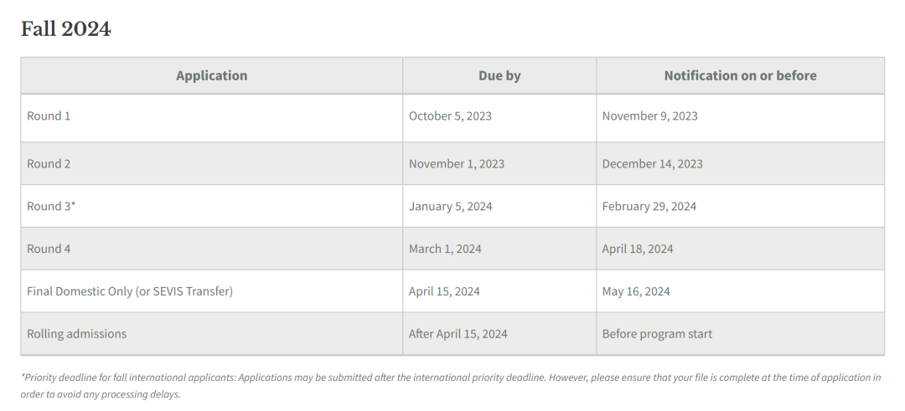
Task: Click the After April 15, 2024 cell
Action: [458, 334]
